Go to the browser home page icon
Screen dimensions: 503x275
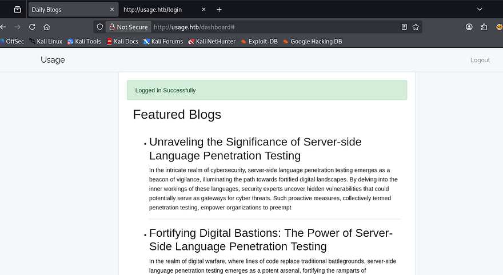[47, 27]
